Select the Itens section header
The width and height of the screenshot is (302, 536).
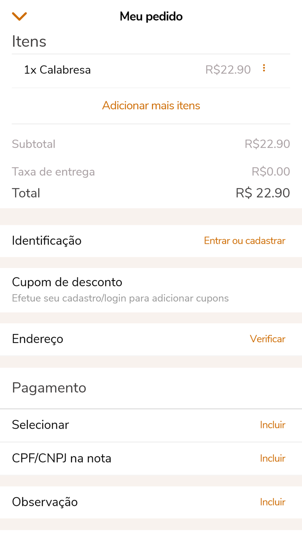[29, 41]
